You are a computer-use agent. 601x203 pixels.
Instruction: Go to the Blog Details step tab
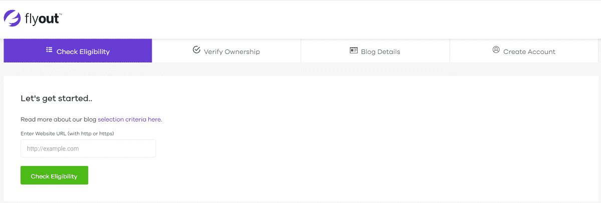[375, 51]
